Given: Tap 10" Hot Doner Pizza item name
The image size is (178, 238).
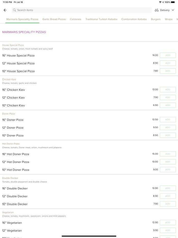Looking at the screenshot, I should 16,170.
